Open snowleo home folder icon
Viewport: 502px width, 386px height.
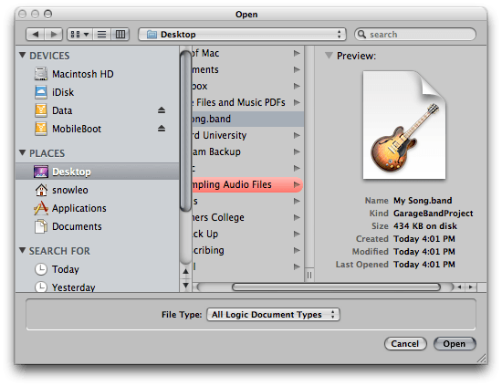[41, 190]
